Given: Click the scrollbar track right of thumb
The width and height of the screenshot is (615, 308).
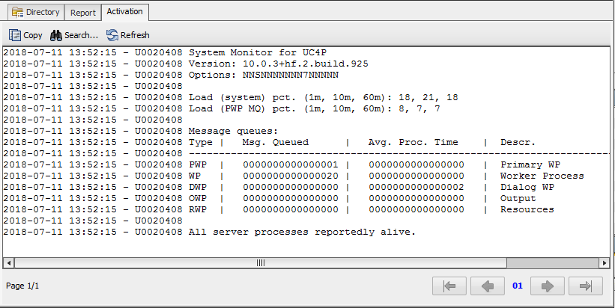Looking at the screenshot, I should click(x=553, y=262).
